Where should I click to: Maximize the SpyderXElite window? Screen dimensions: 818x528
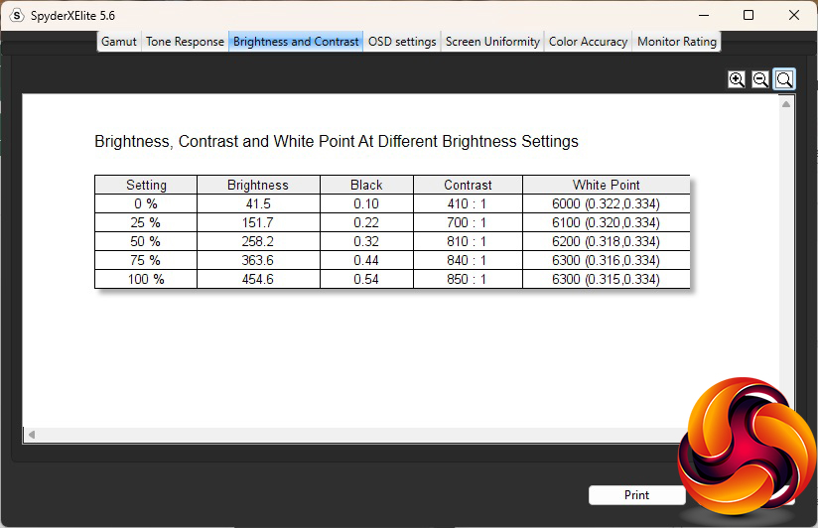point(749,15)
